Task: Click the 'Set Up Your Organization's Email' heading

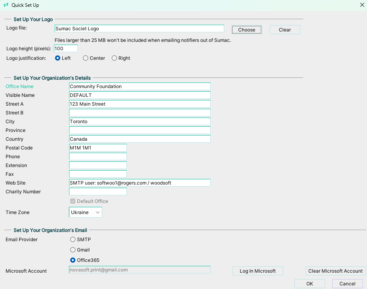Action: click(x=50, y=230)
